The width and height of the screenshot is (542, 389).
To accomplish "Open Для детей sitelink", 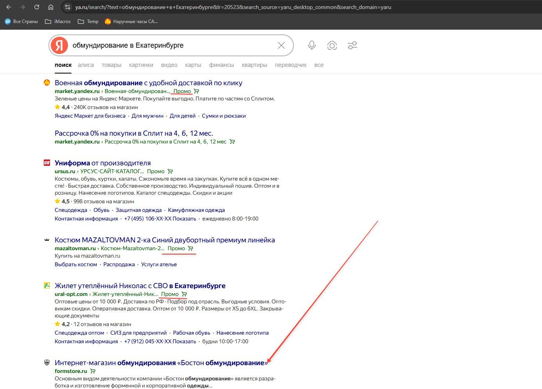I will pyautogui.click(x=182, y=116).
